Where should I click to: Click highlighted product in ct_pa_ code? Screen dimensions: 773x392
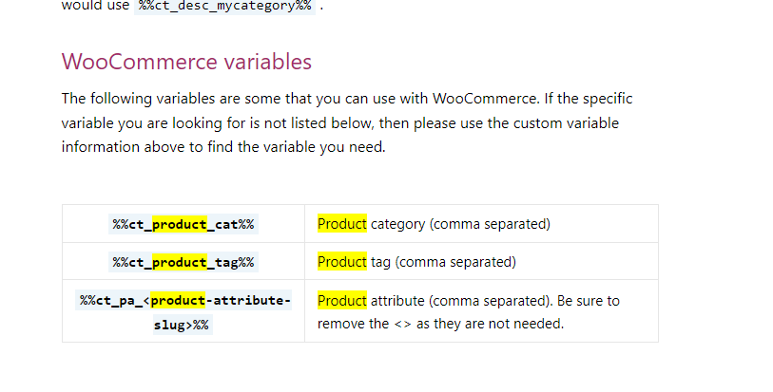[x=178, y=300]
